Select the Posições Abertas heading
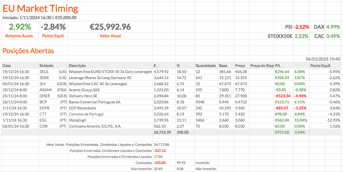Screen dimensions: 343x172 click(x=28, y=51)
